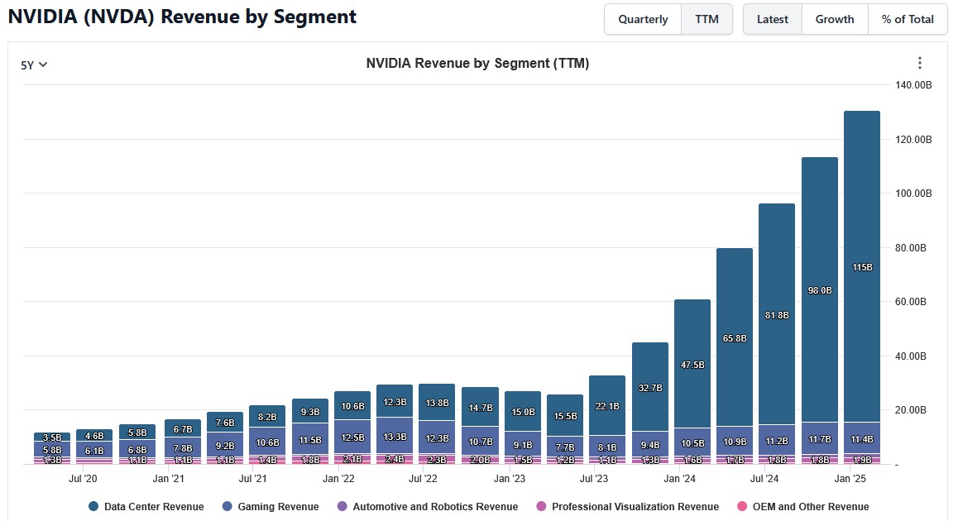This screenshot has height=521, width=958.
Task: Toggle OEM and Other Revenue legend item
Action: click(803, 506)
